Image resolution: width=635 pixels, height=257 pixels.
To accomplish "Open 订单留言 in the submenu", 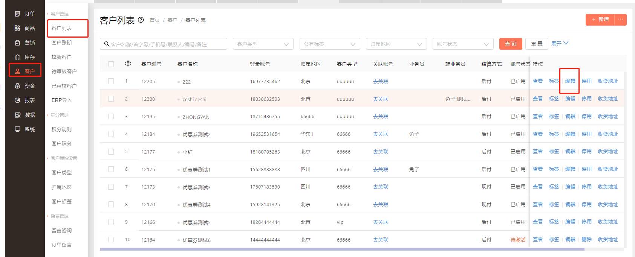I will click(62, 245).
